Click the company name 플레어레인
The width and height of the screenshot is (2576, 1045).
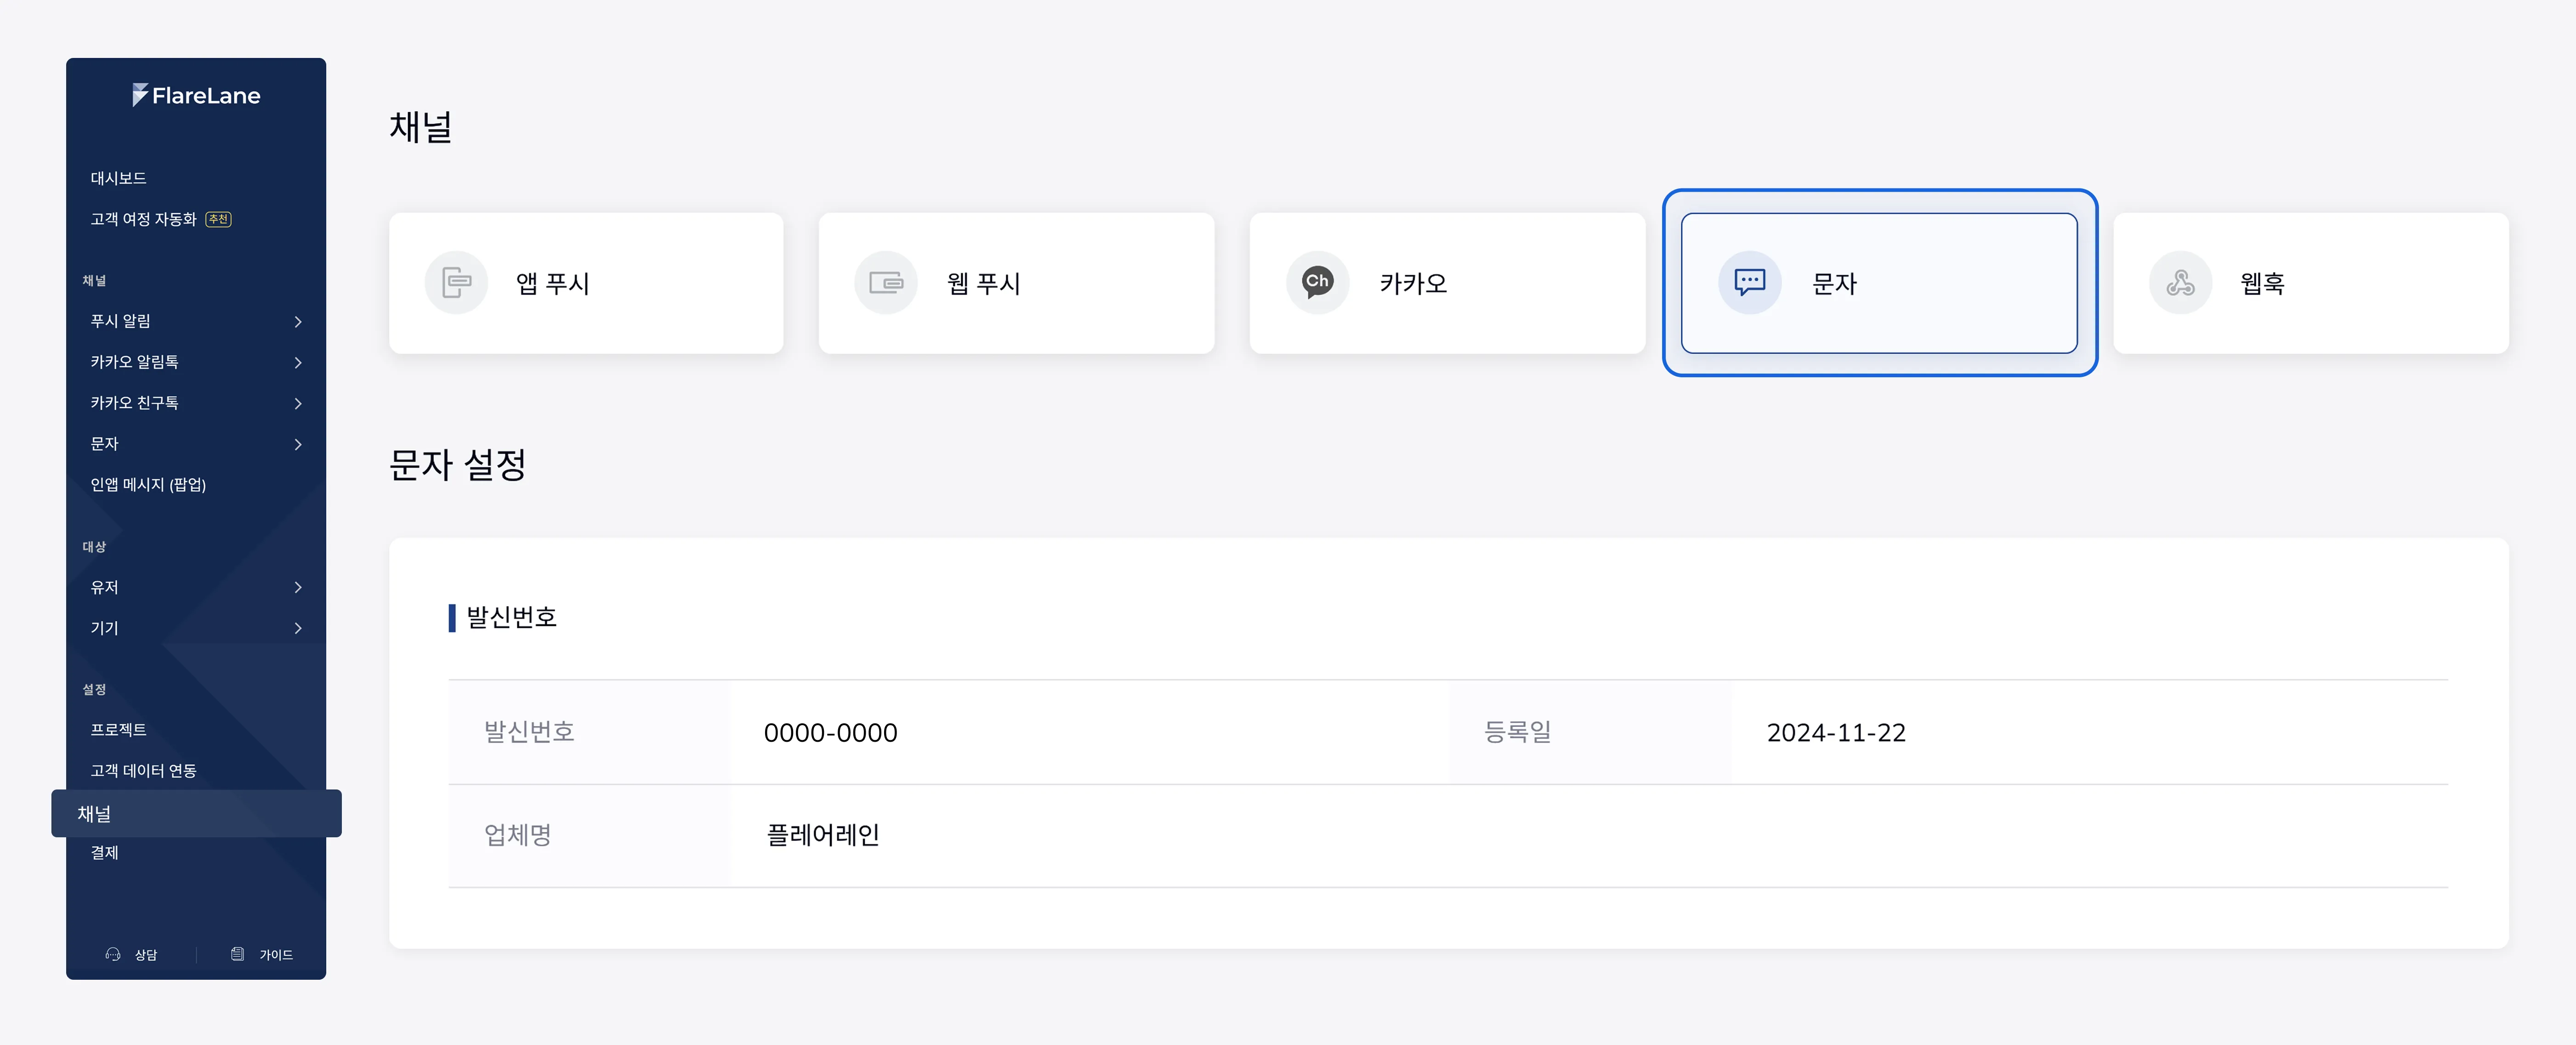coord(822,835)
